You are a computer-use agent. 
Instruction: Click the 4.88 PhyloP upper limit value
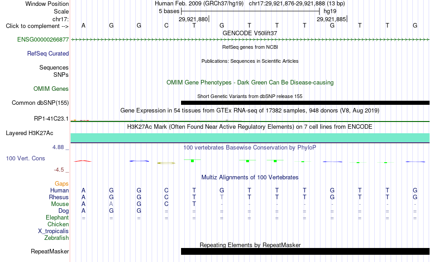coord(58,147)
